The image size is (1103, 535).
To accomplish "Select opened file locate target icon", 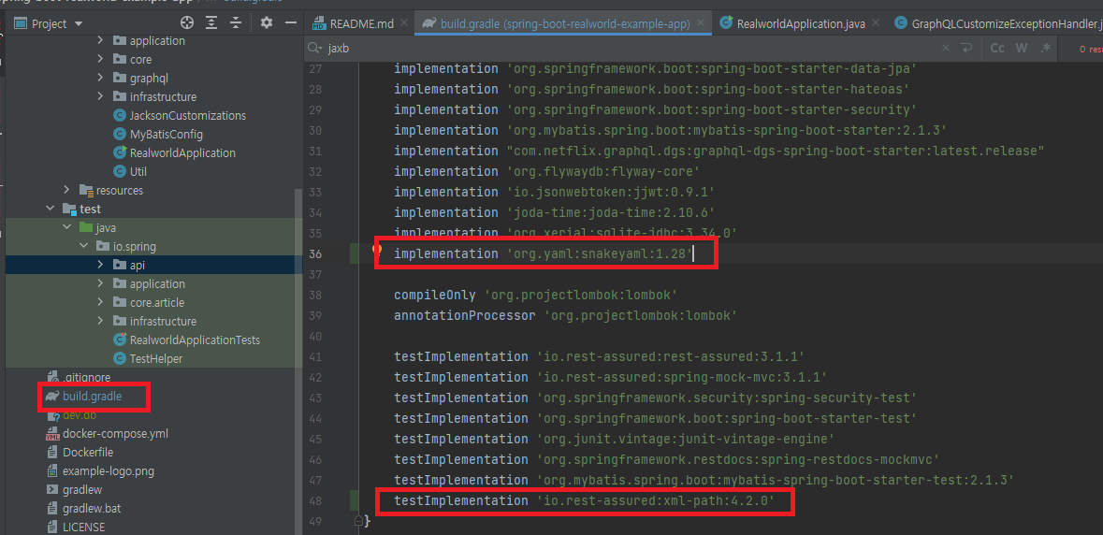I will pyautogui.click(x=186, y=23).
